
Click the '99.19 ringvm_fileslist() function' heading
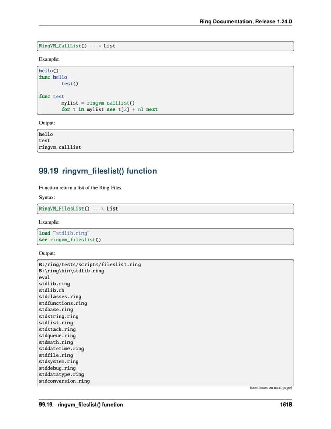click(x=98, y=171)
